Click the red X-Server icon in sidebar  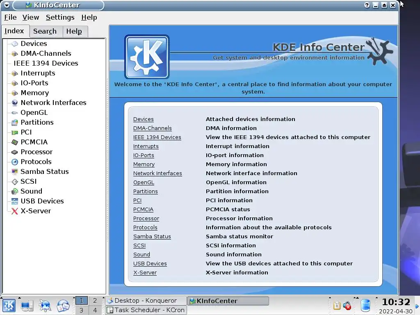tap(15, 211)
